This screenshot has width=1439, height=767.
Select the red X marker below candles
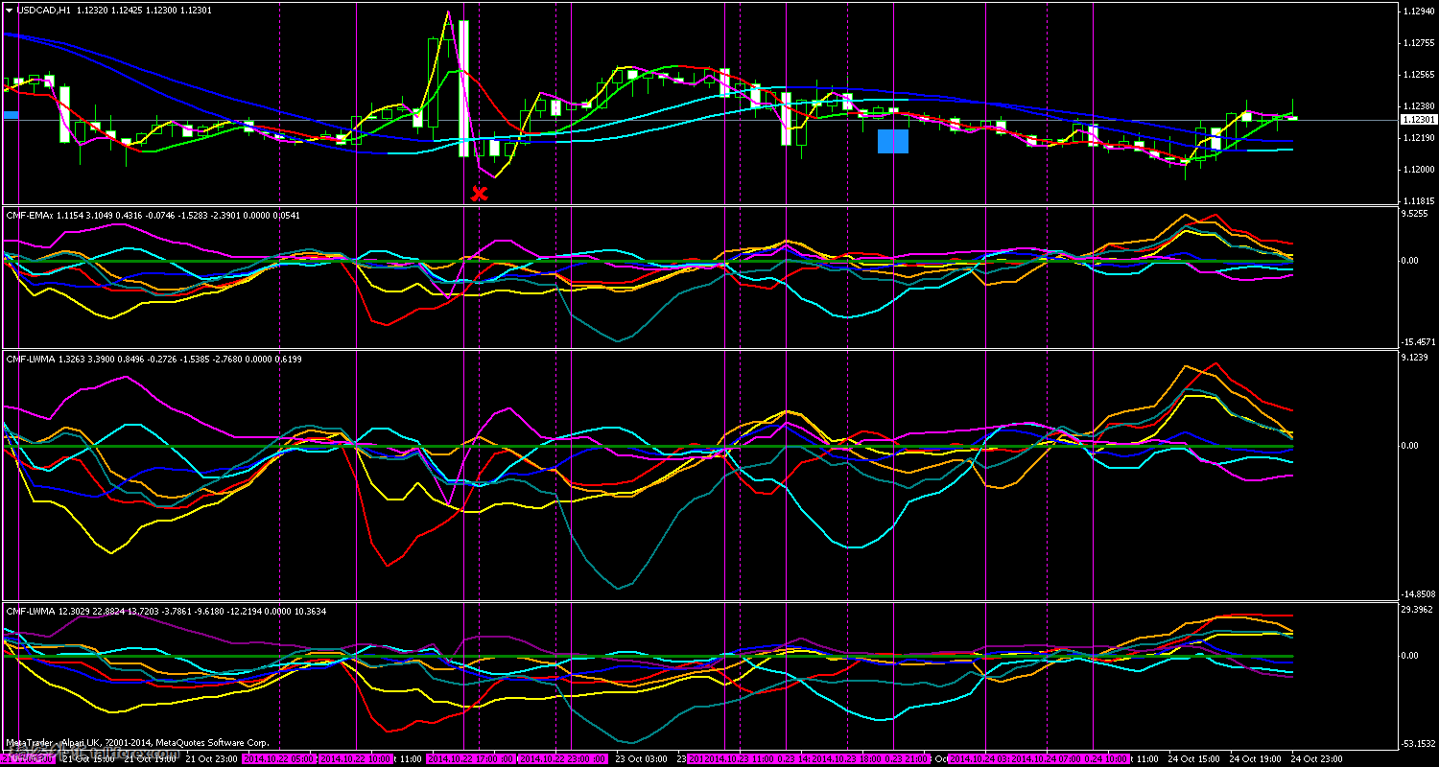tap(479, 194)
